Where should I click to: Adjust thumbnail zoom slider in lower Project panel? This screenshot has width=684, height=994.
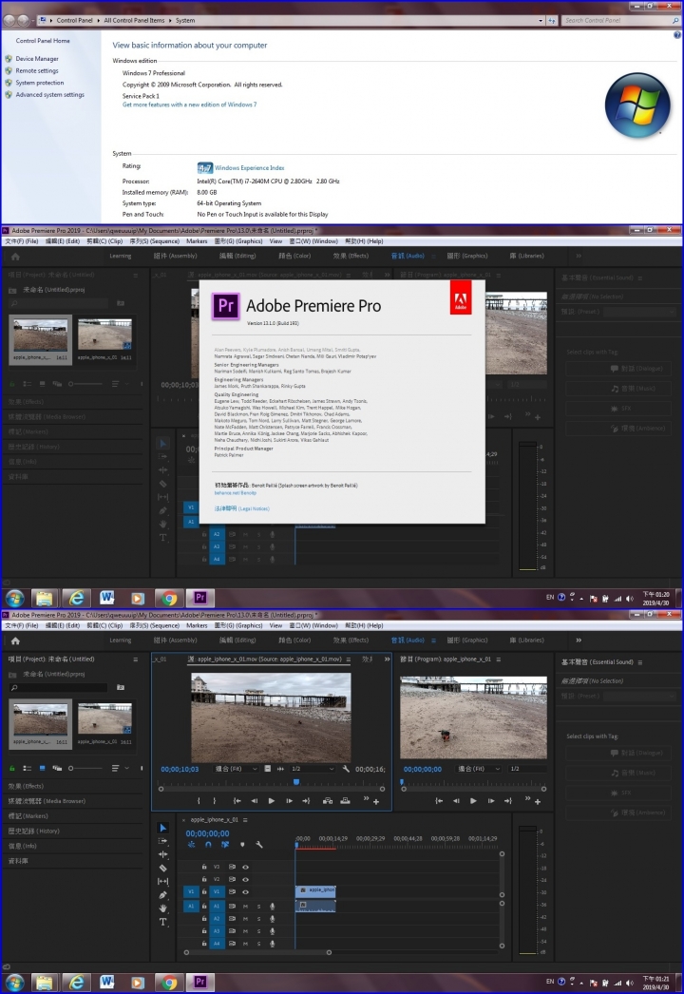(85, 769)
